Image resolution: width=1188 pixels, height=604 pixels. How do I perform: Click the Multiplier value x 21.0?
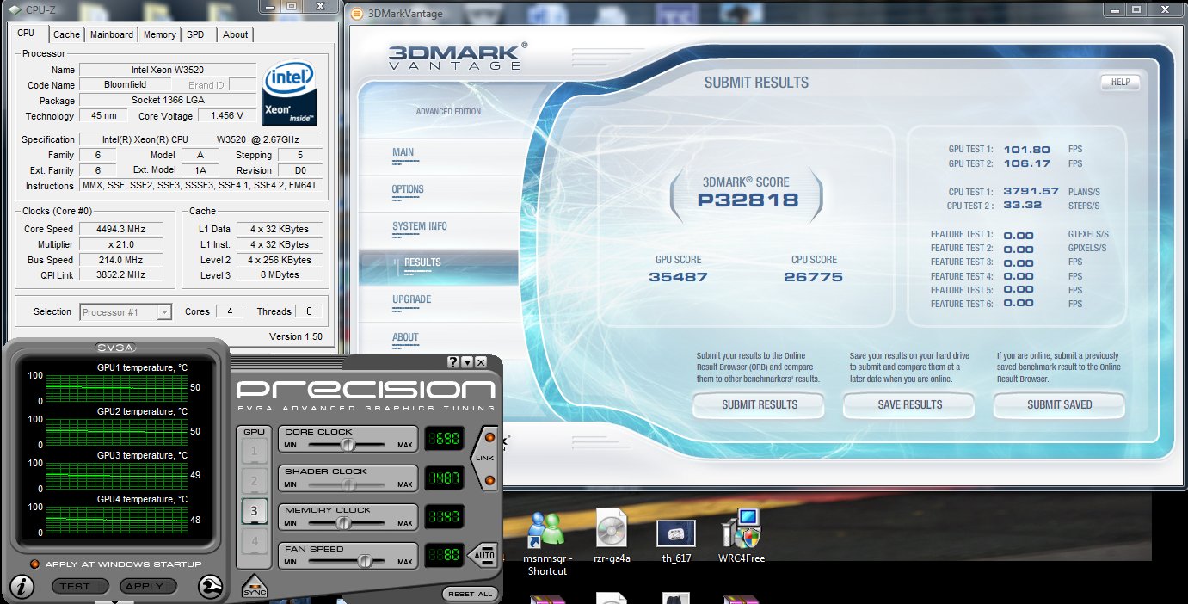click(120, 244)
